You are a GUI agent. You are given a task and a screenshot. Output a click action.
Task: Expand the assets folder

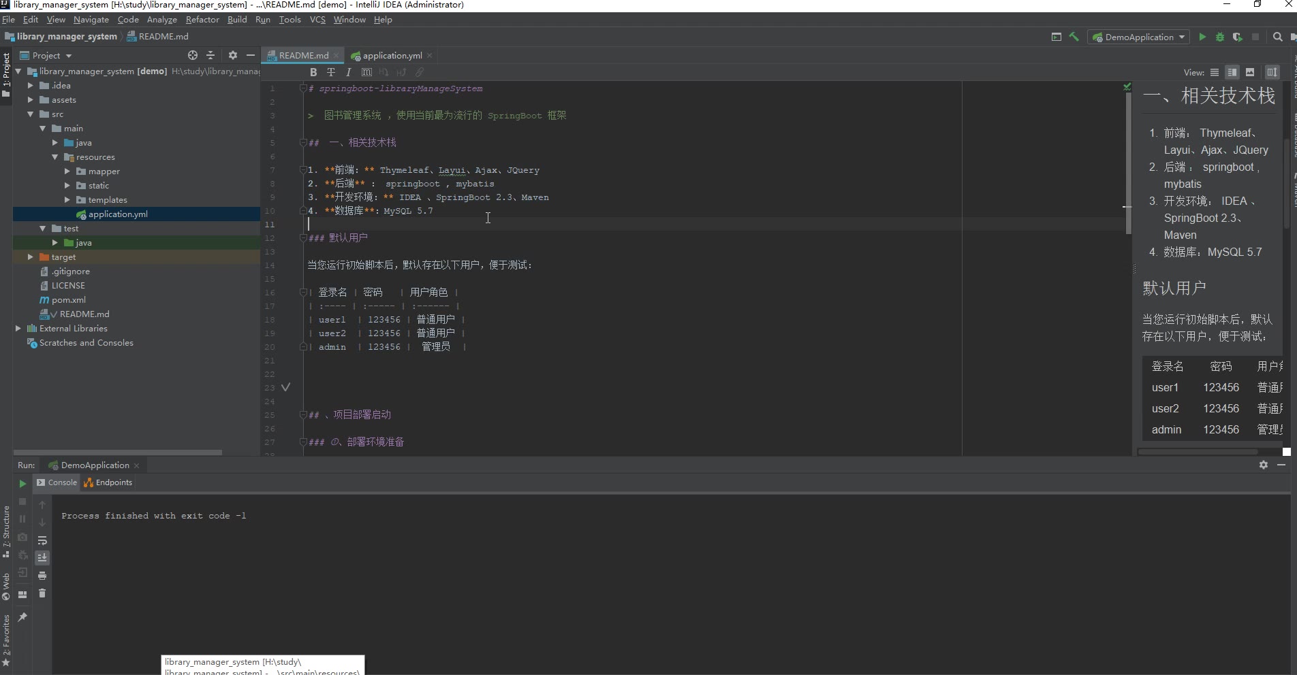31,100
